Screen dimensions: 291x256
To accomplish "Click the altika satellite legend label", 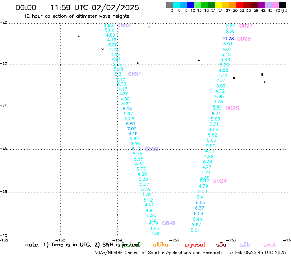I will [x=160, y=245].
